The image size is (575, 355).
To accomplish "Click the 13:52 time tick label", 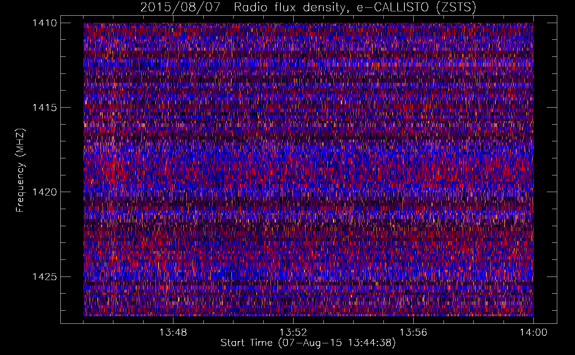I will point(293,333).
